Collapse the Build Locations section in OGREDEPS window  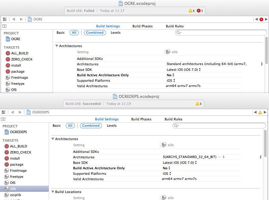tap(53, 192)
